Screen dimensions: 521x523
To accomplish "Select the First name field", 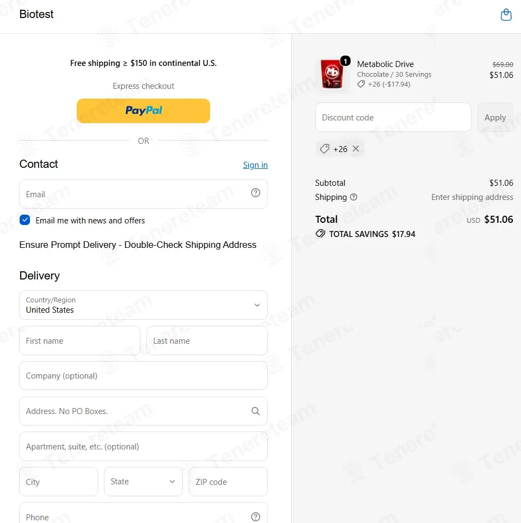I will 79,340.
